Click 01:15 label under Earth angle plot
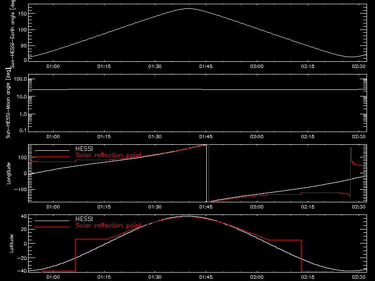375x281 pixels. click(104, 66)
